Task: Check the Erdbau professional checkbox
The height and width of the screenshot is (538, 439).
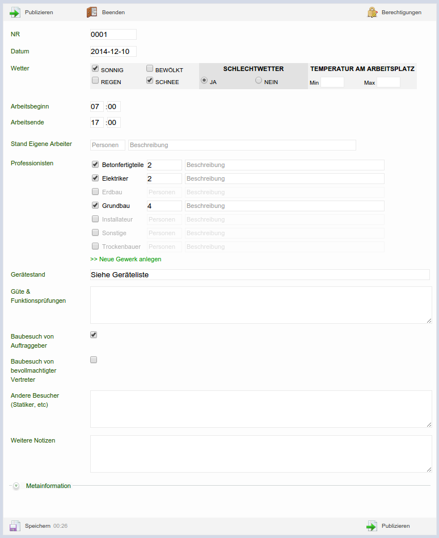Action: pos(95,192)
